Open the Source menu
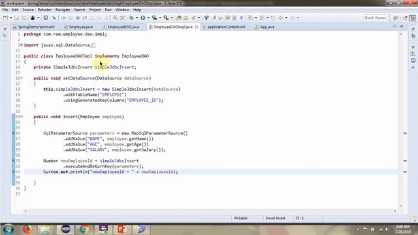 (x=28, y=10)
